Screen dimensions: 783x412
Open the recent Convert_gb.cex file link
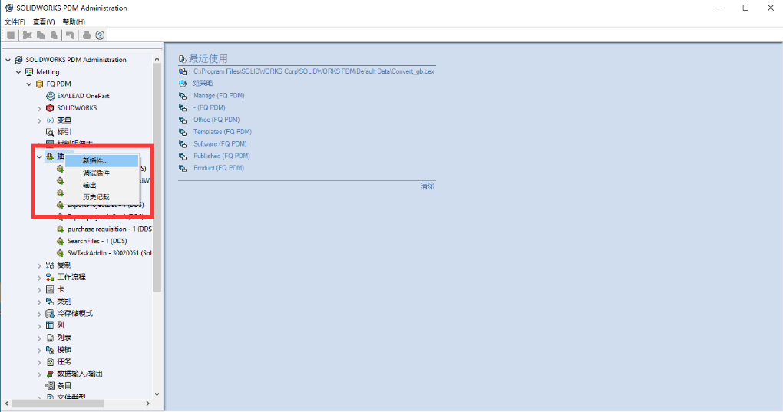coord(314,71)
